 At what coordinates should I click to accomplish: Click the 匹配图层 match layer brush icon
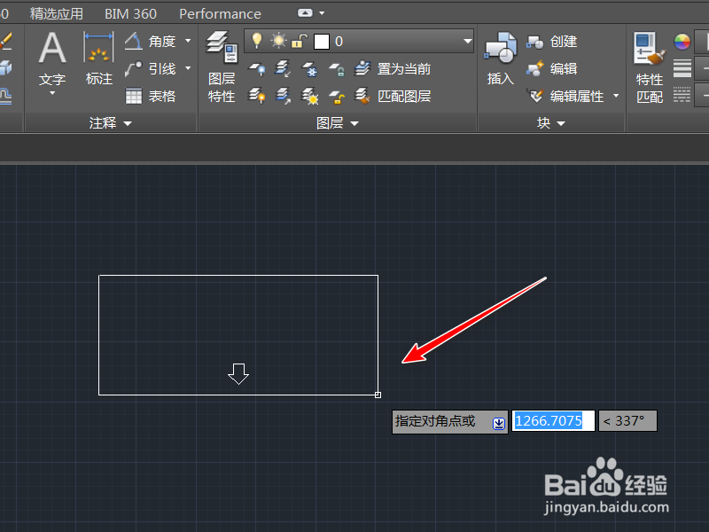362,96
